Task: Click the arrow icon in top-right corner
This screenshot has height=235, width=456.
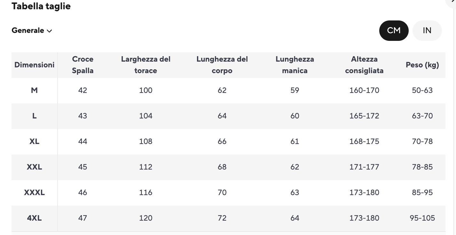Action: click(453, 2)
